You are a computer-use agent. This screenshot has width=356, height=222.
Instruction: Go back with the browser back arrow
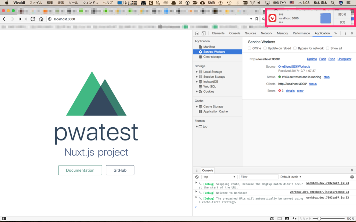[x=4, y=19]
